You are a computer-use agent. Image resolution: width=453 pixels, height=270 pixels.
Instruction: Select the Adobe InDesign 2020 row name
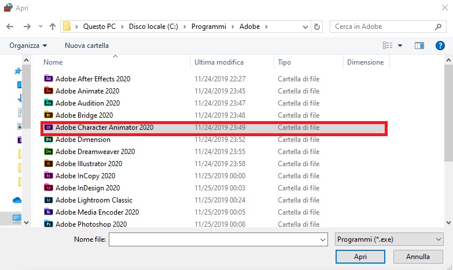[87, 188]
